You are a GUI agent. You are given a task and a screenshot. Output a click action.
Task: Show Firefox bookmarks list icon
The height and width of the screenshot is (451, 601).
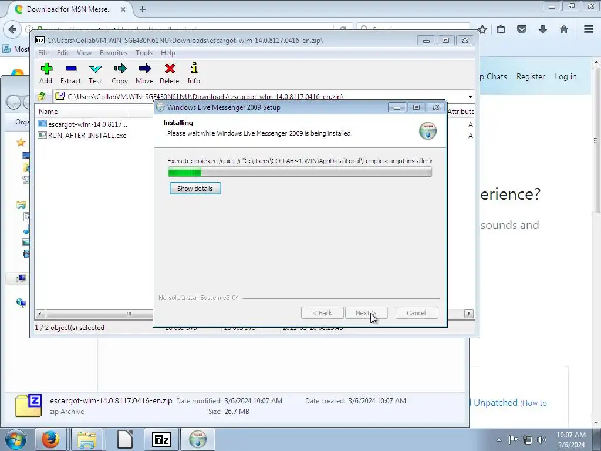click(x=501, y=29)
